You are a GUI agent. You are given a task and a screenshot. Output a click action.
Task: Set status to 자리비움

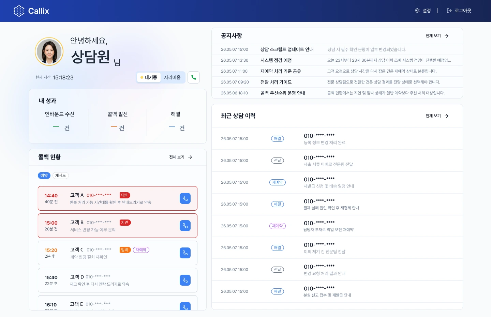tap(172, 77)
